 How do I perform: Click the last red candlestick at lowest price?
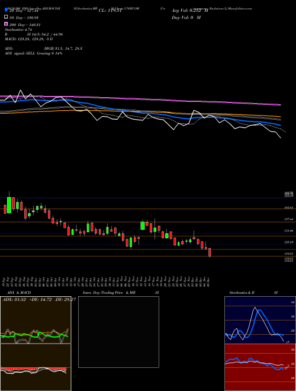tap(210, 252)
